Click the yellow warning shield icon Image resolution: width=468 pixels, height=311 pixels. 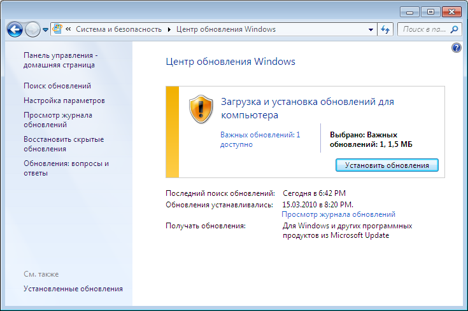201,109
